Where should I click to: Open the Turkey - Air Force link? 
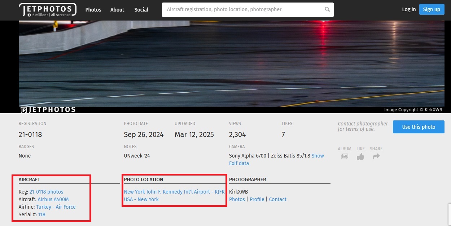(x=56, y=207)
